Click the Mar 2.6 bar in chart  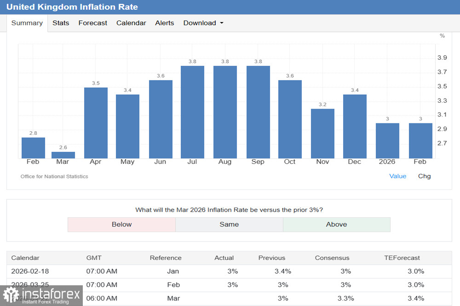pos(63,155)
